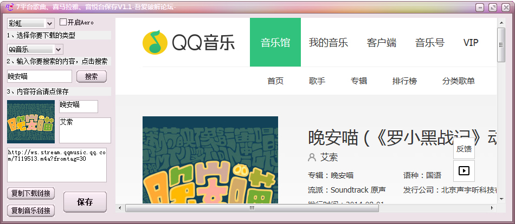Viewport: 515px width, 224px height.
Task: Minimize the application window
Action: coord(480,8)
